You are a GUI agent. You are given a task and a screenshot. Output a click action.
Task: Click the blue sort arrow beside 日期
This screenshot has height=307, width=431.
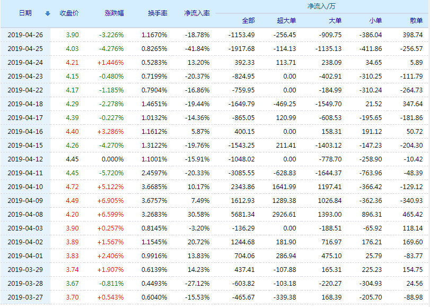[x=48, y=13]
